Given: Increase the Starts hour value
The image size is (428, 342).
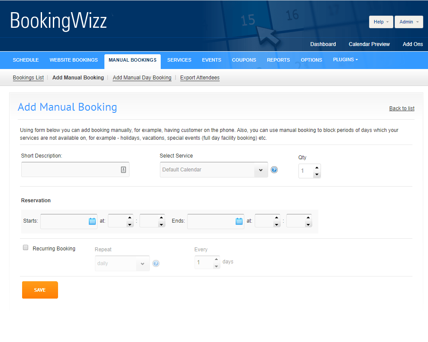Looking at the screenshot, I should (x=130, y=218).
